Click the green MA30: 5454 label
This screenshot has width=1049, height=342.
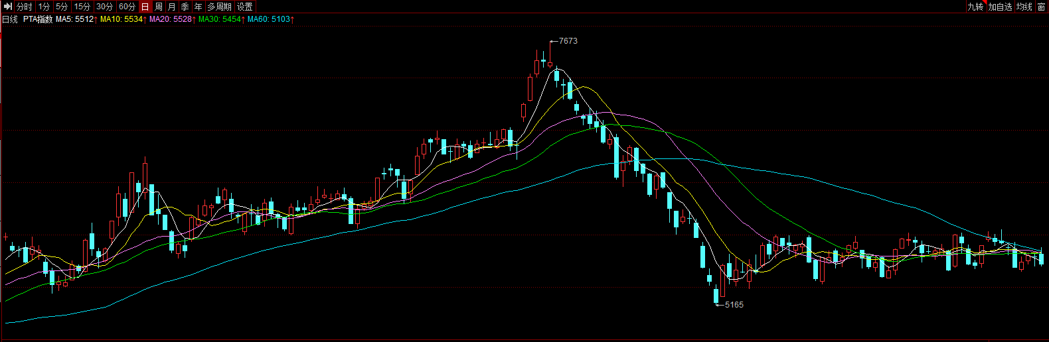click(x=222, y=19)
